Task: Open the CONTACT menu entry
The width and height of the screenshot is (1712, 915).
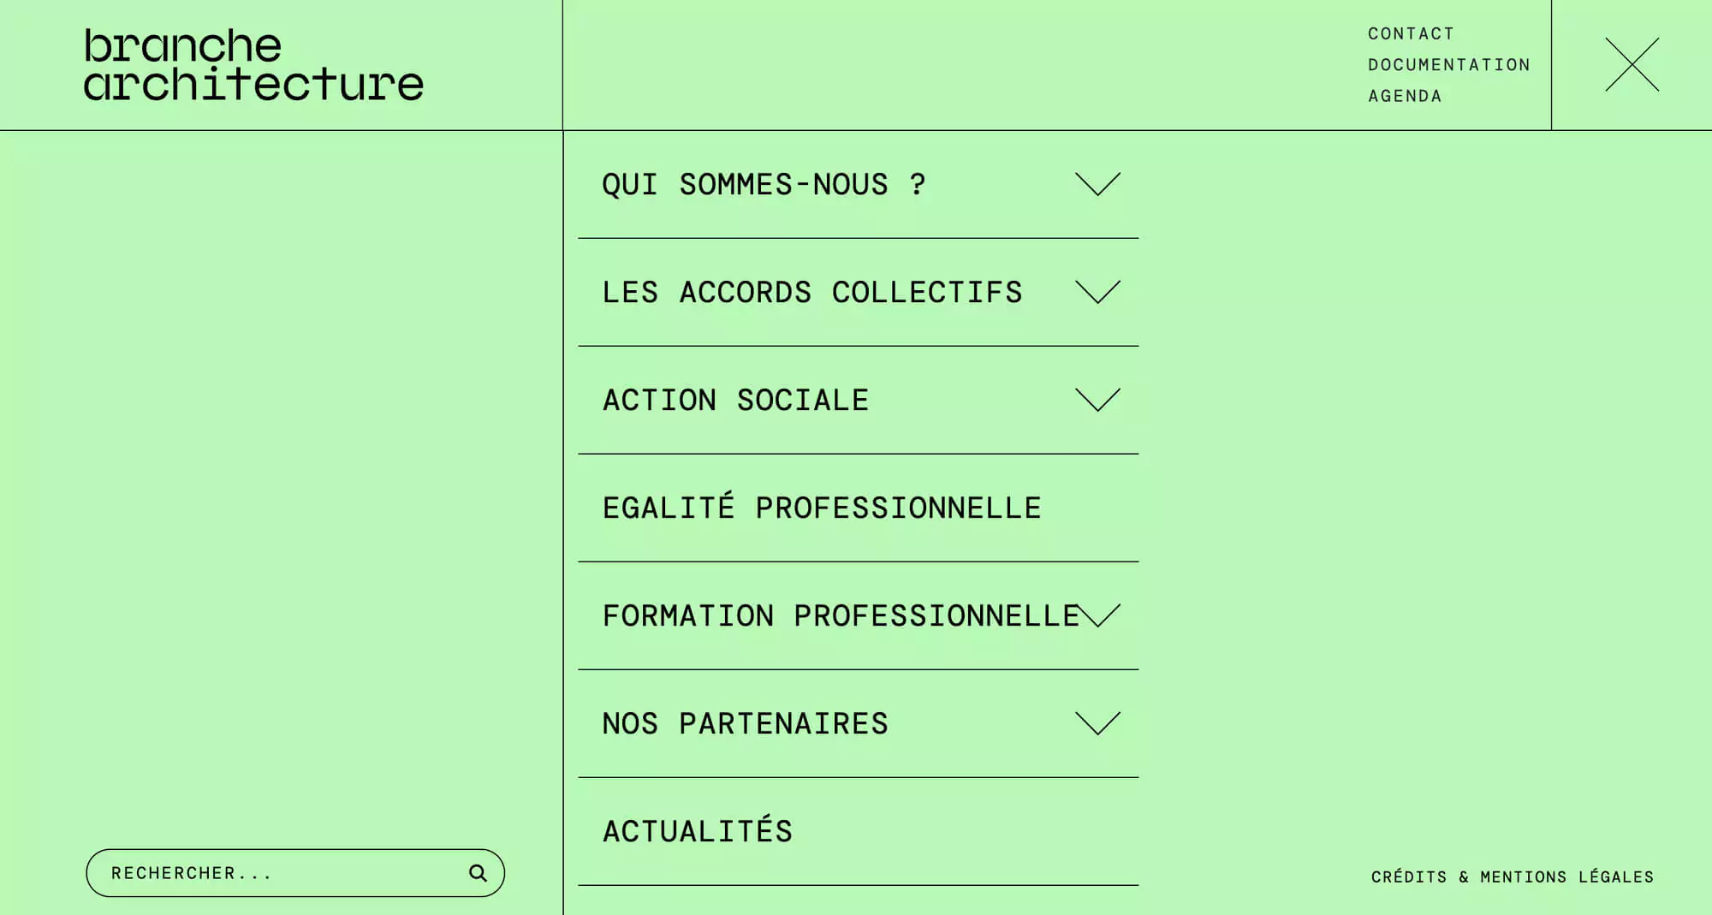Action: tap(1409, 33)
